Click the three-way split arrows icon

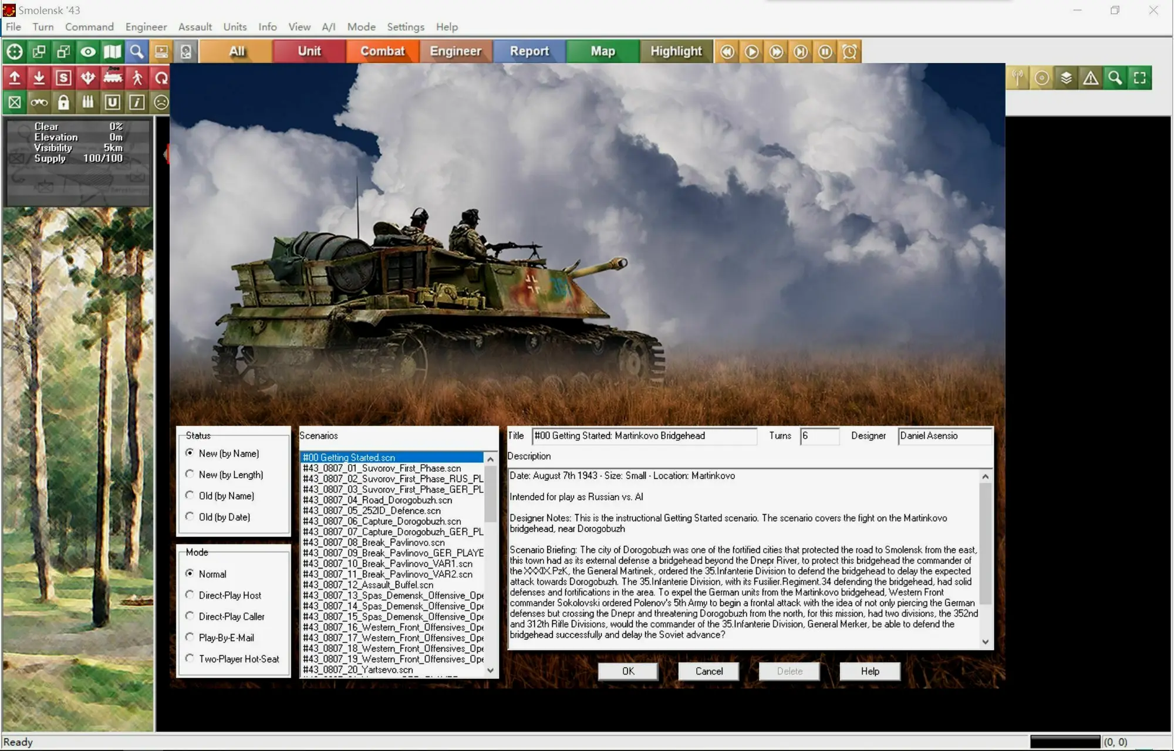click(88, 77)
